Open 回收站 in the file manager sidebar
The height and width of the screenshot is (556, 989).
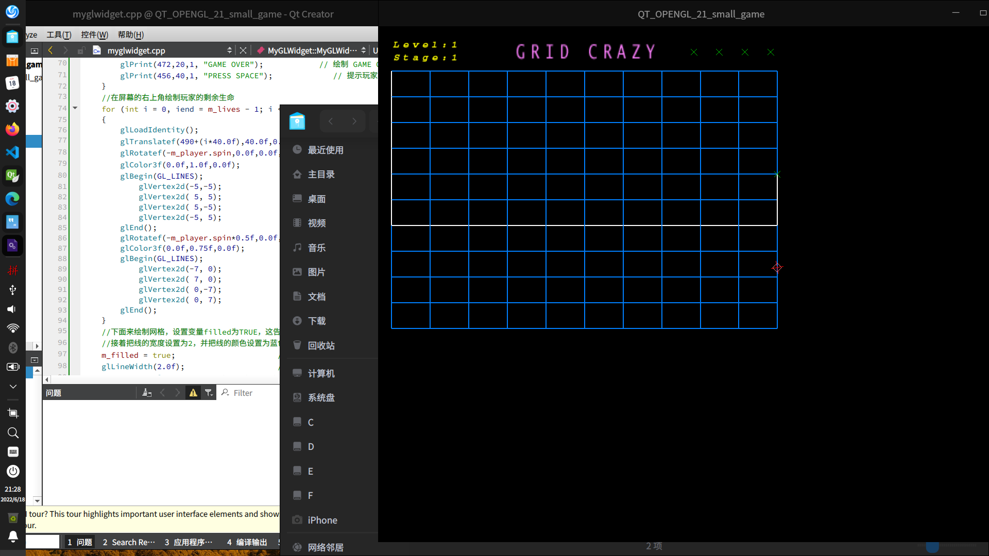coord(321,345)
